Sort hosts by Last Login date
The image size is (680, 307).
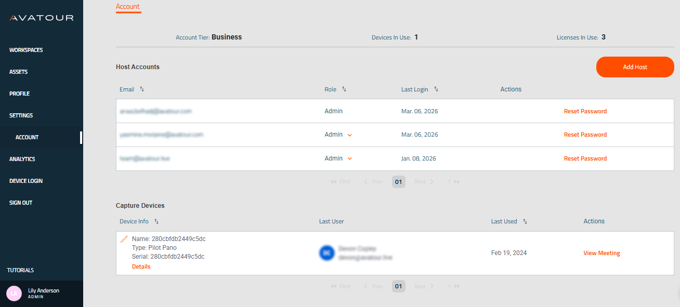pyautogui.click(x=436, y=89)
